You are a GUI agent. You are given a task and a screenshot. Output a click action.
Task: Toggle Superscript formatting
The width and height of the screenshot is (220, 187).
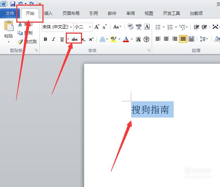[x=91, y=39]
